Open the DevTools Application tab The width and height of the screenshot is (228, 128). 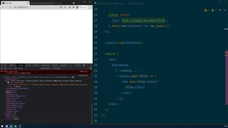64,65
